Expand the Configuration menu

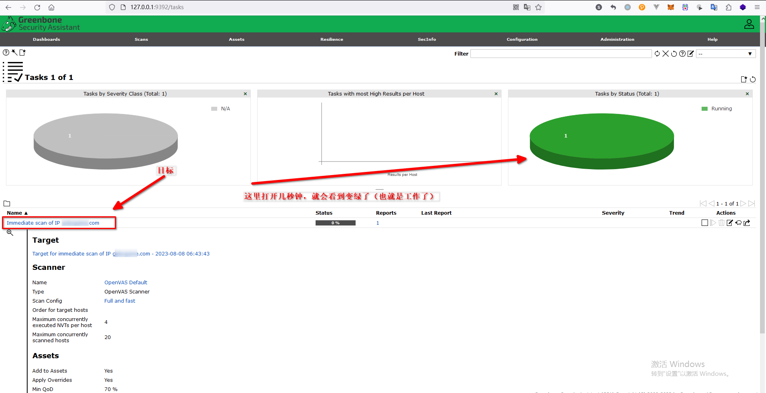coord(522,40)
